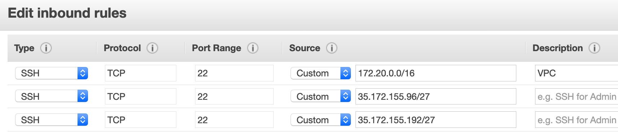
Task: Click the info icon next to Type
Action: point(46,48)
